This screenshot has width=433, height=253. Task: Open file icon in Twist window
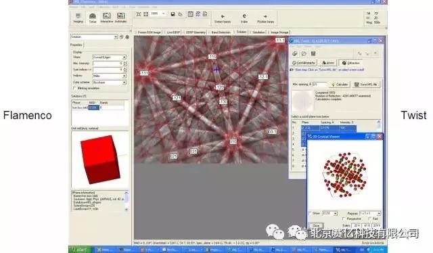[304, 53]
